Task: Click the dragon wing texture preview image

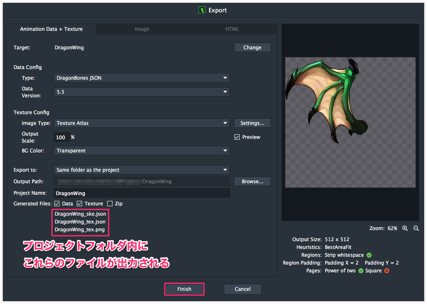Action: point(350,122)
